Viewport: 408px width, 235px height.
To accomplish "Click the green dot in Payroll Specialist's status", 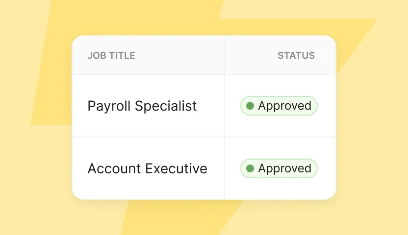I will [250, 106].
